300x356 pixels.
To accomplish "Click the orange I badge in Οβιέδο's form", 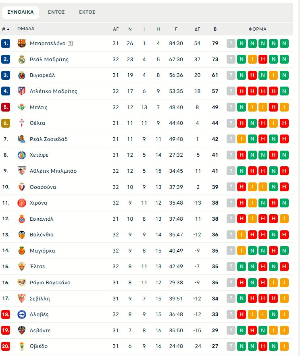I will tap(284, 346).
